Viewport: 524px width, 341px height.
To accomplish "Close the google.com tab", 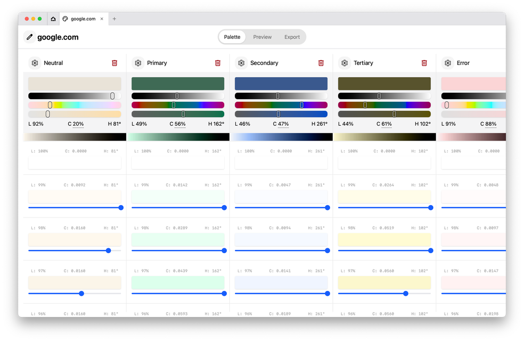I will click(x=102, y=19).
